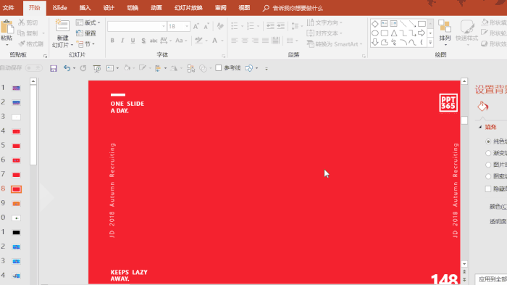Viewport: 507px width, 285px height.
Task: Open Align Text (对齐文本) dropdown
Action: pos(324,33)
